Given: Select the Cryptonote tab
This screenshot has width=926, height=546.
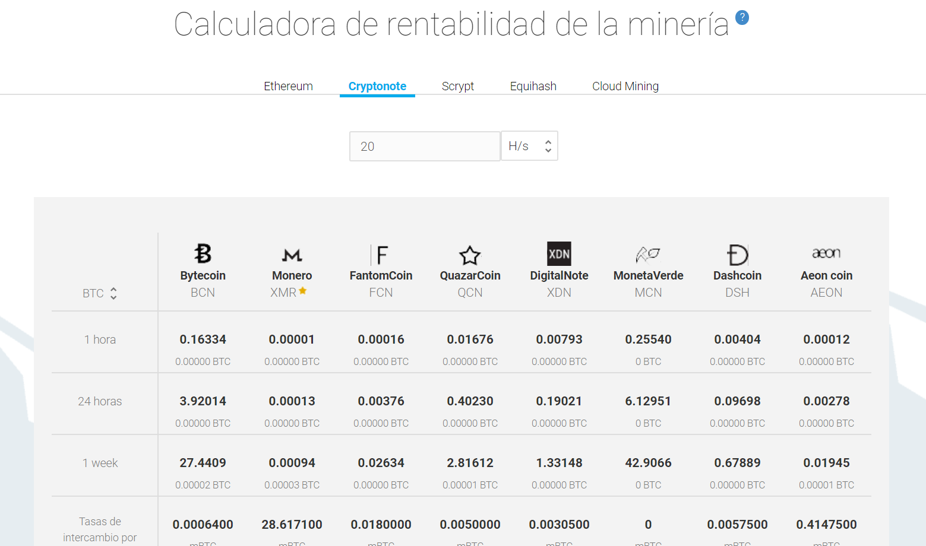Looking at the screenshot, I should (x=377, y=86).
